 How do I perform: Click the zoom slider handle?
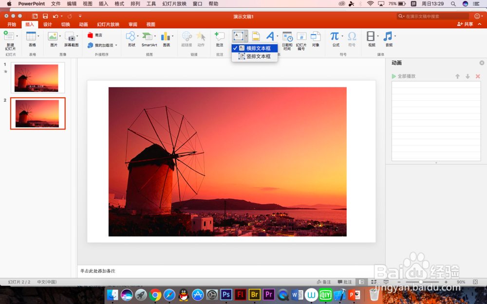point(421,282)
